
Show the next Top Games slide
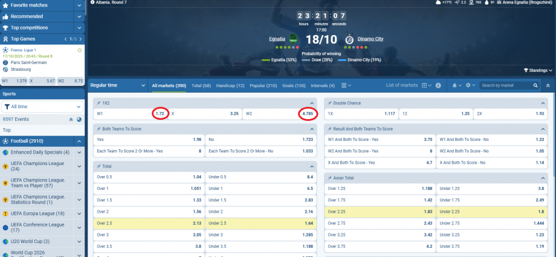(80, 39)
